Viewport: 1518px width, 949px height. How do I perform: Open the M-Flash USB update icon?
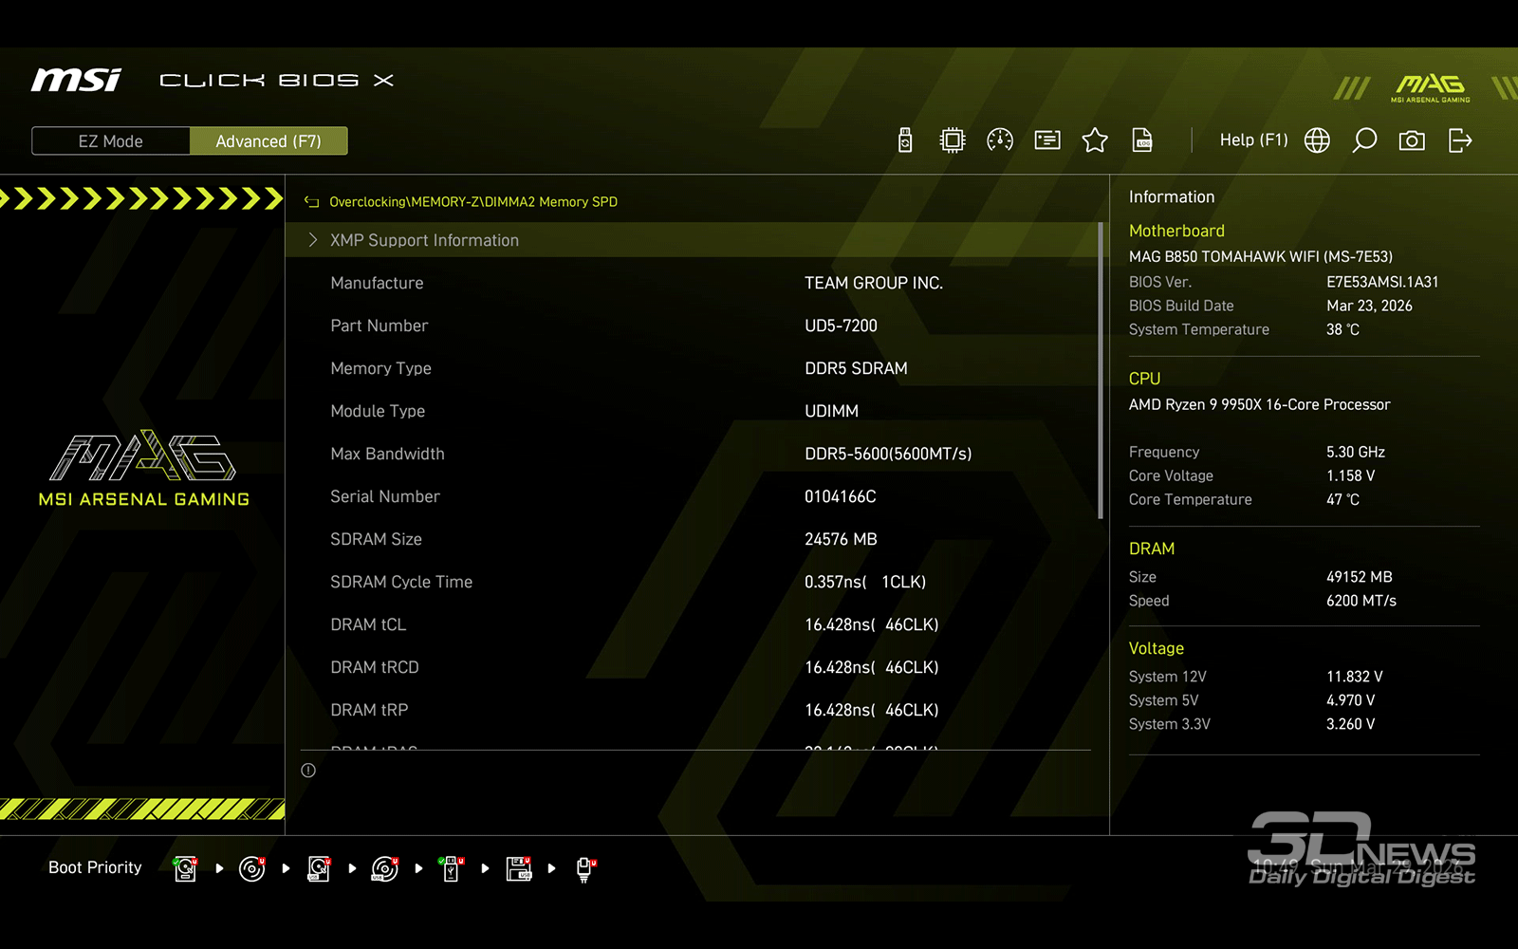click(x=905, y=140)
